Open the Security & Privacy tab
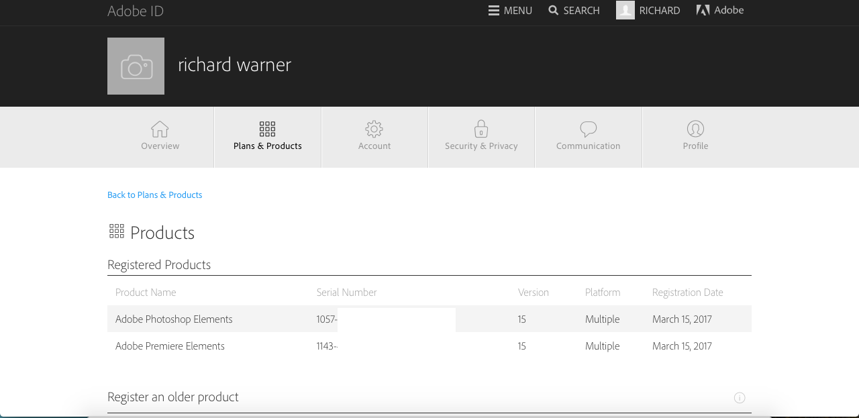Image resolution: width=859 pixels, height=418 pixels. point(481,136)
